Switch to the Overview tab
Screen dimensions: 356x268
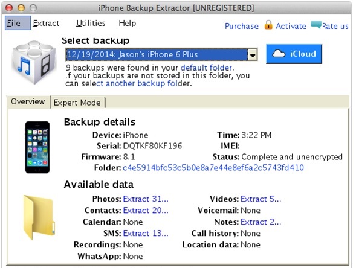coord(28,101)
